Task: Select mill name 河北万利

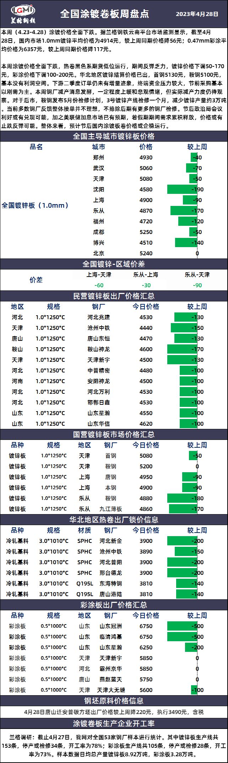Action: [99, 392]
